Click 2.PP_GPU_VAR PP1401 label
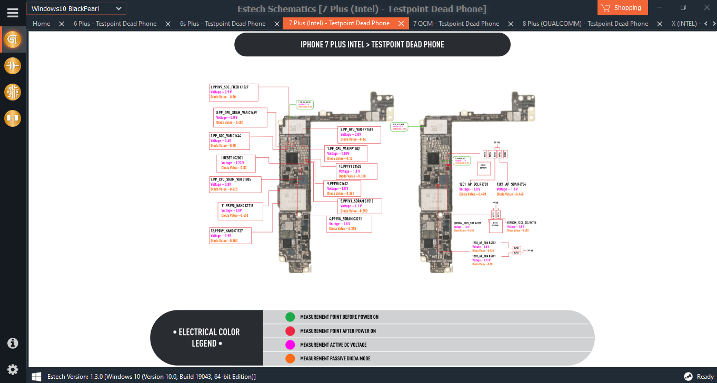 [356, 129]
